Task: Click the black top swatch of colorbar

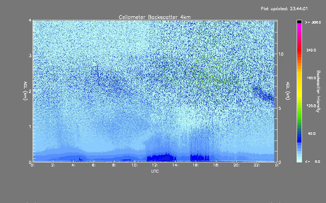Action: point(299,22)
